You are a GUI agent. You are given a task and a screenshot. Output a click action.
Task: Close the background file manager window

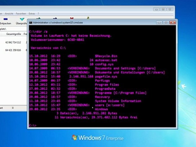[169, 9]
